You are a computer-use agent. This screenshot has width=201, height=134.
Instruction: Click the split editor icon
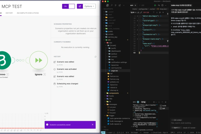point(162,5)
